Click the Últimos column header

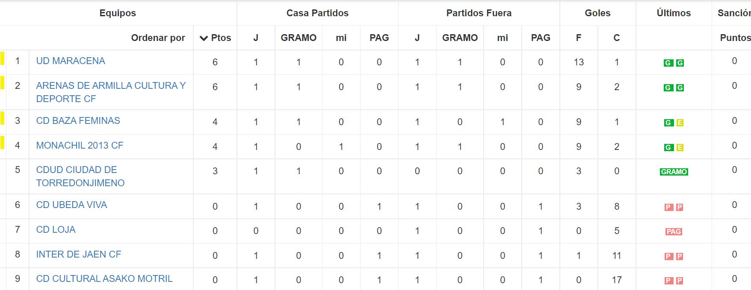coord(674,13)
